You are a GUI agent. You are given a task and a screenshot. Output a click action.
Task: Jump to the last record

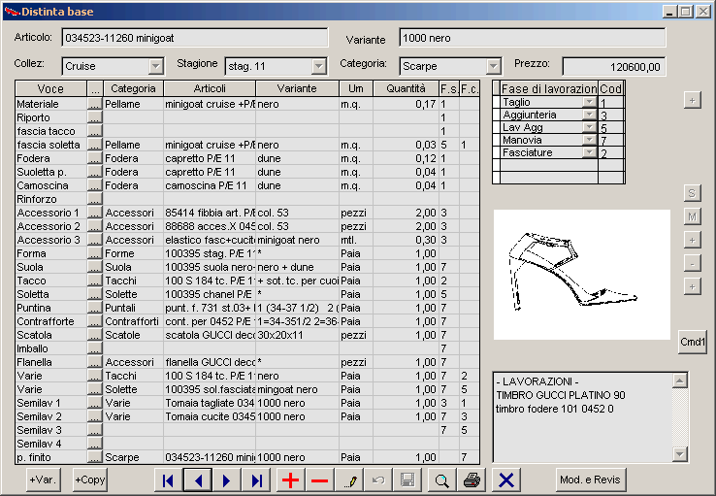tap(256, 480)
